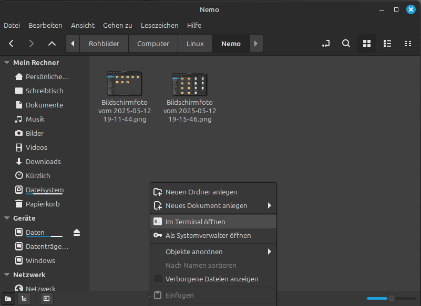Viewport: 421px width, 306px height.
Task: Click the Computer breadcrumb button
Action: 153,43
